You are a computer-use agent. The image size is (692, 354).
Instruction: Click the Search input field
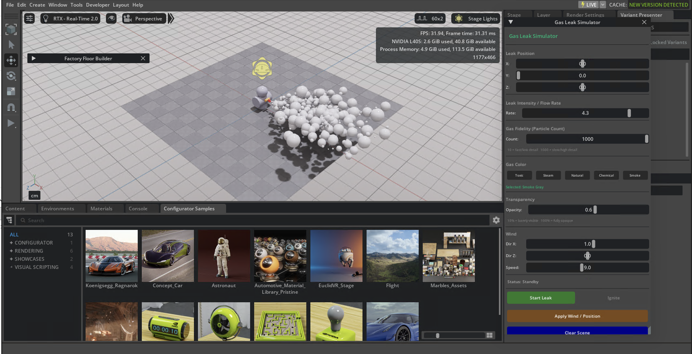coord(253,220)
